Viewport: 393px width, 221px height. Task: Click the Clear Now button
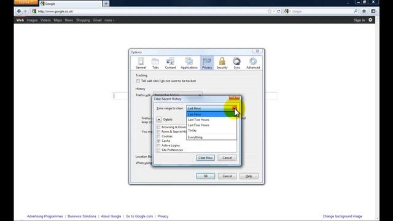pyautogui.click(x=205, y=158)
